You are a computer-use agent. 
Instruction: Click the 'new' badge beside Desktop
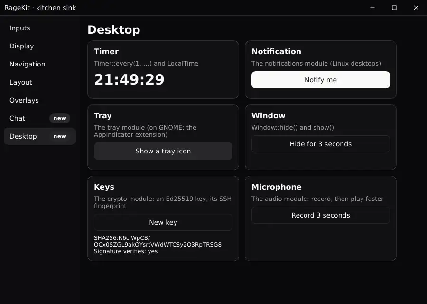[60, 136]
